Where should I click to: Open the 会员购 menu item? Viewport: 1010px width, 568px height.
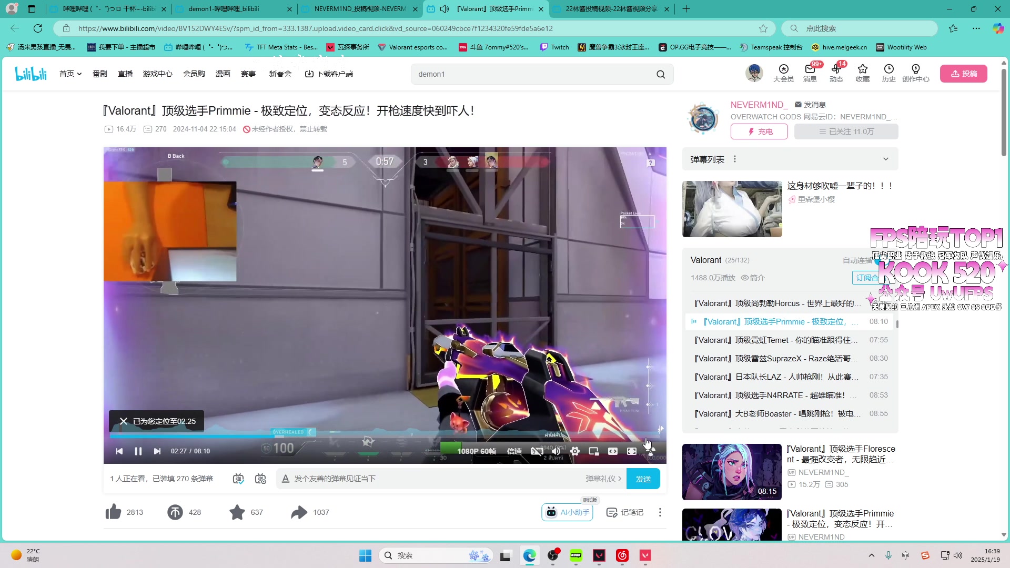(x=194, y=74)
